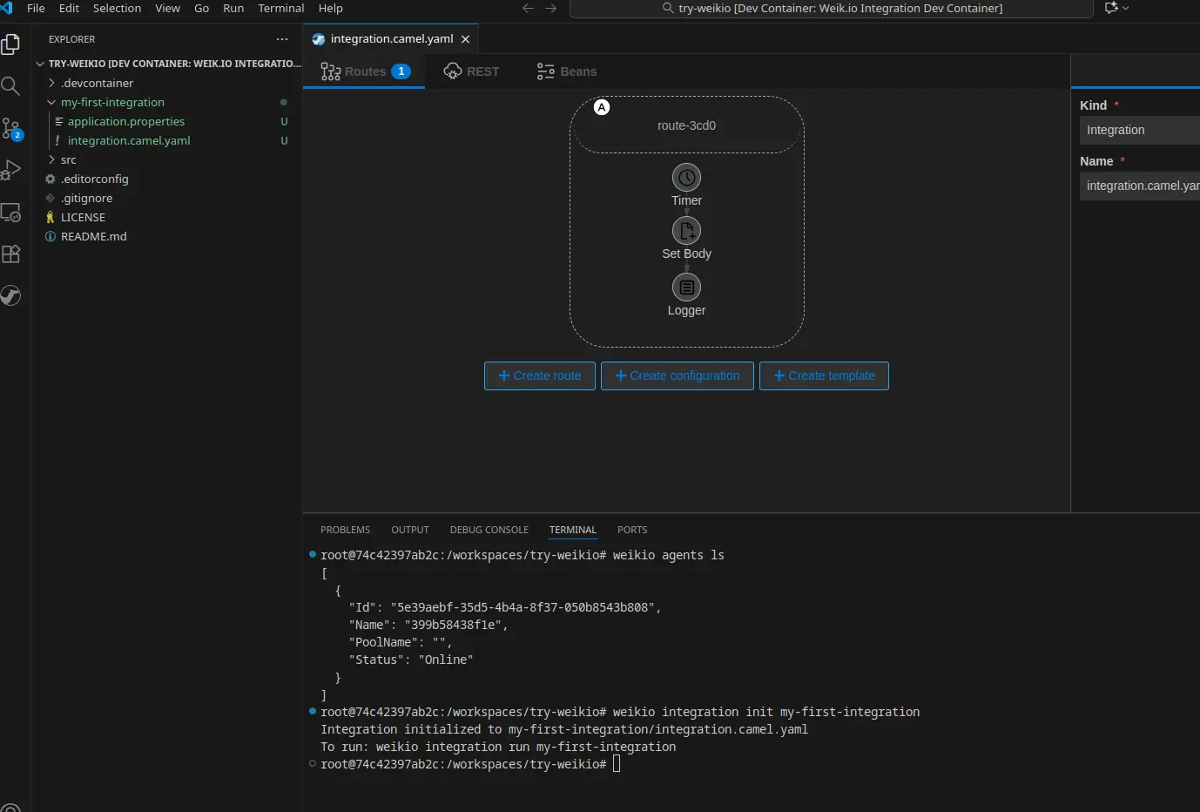Switch to the PROBLEMS panel tab
Viewport: 1200px width, 812px height.
coord(345,530)
